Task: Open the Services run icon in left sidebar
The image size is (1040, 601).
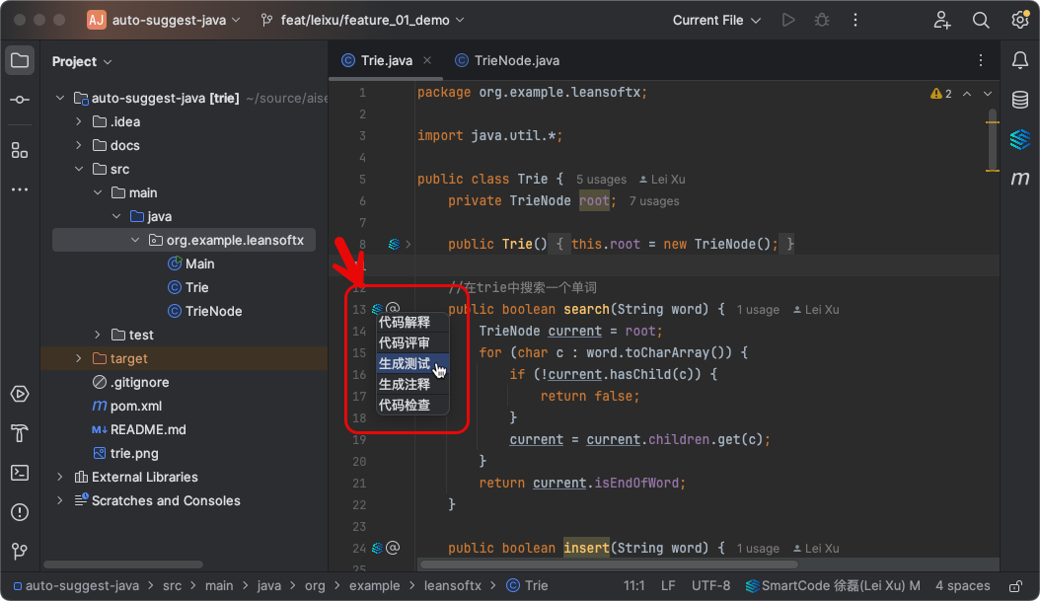Action: 20,394
